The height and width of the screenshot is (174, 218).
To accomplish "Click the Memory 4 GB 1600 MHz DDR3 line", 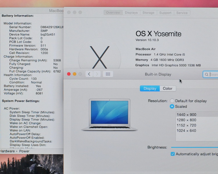I will pyautogui.click(x=160, y=60).
